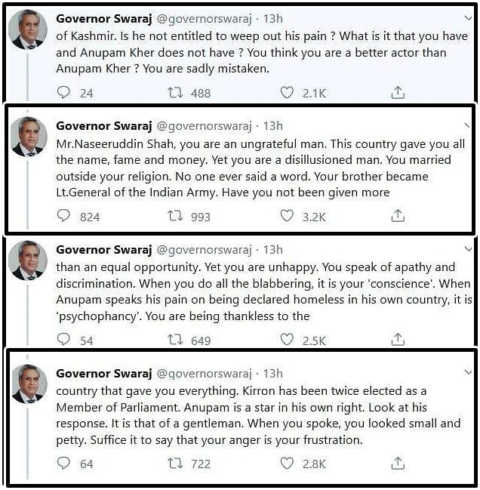Like the tweet with 2.5K likes
The width and height of the screenshot is (480, 490).
pyautogui.click(x=287, y=341)
